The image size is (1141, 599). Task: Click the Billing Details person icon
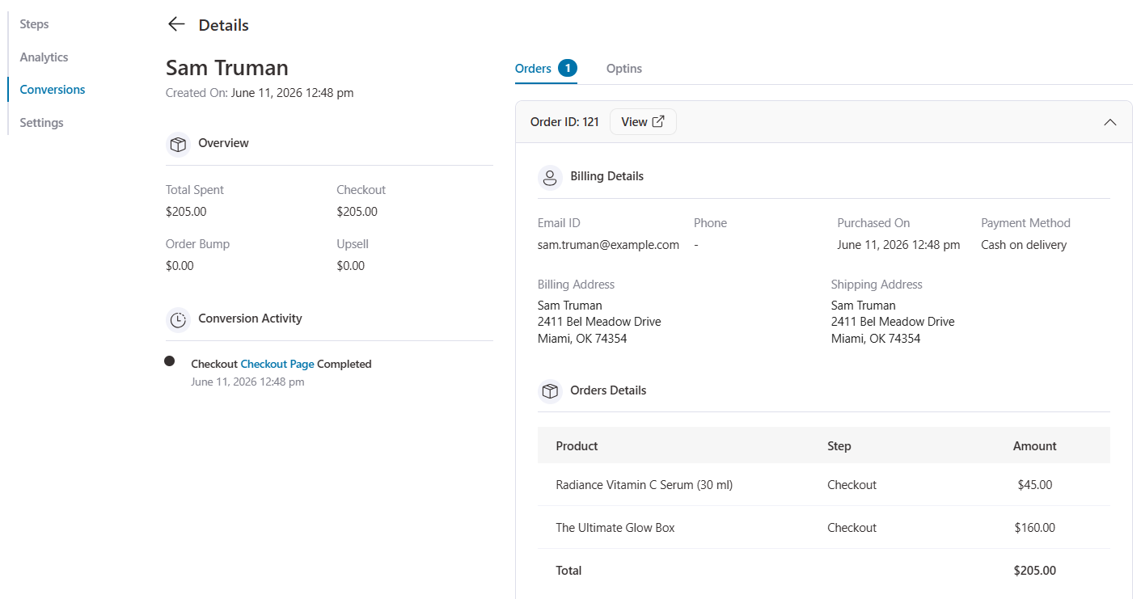[x=550, y=177]
